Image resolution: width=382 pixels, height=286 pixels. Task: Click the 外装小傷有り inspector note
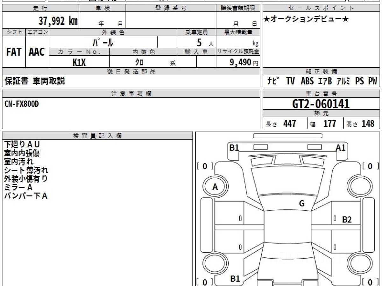pyautogui.click(x=26, y=179)
